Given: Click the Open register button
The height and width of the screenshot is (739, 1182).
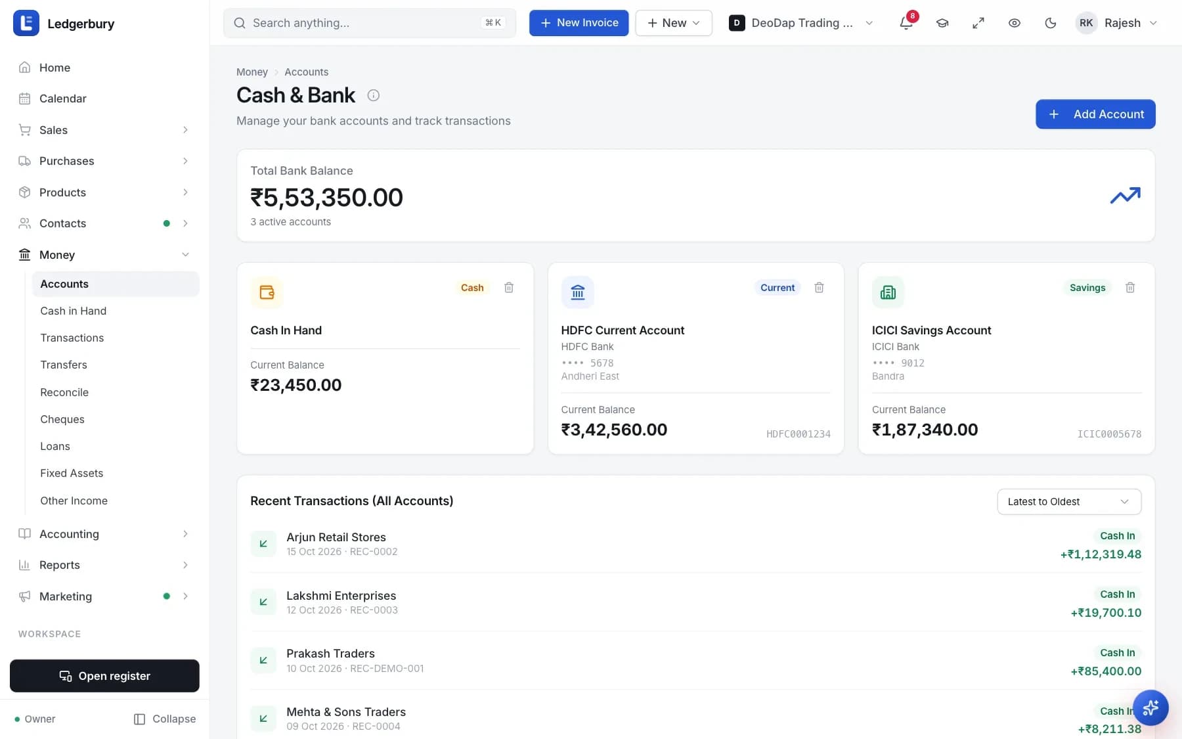Looking at the screenshot, I should [104, 676].
